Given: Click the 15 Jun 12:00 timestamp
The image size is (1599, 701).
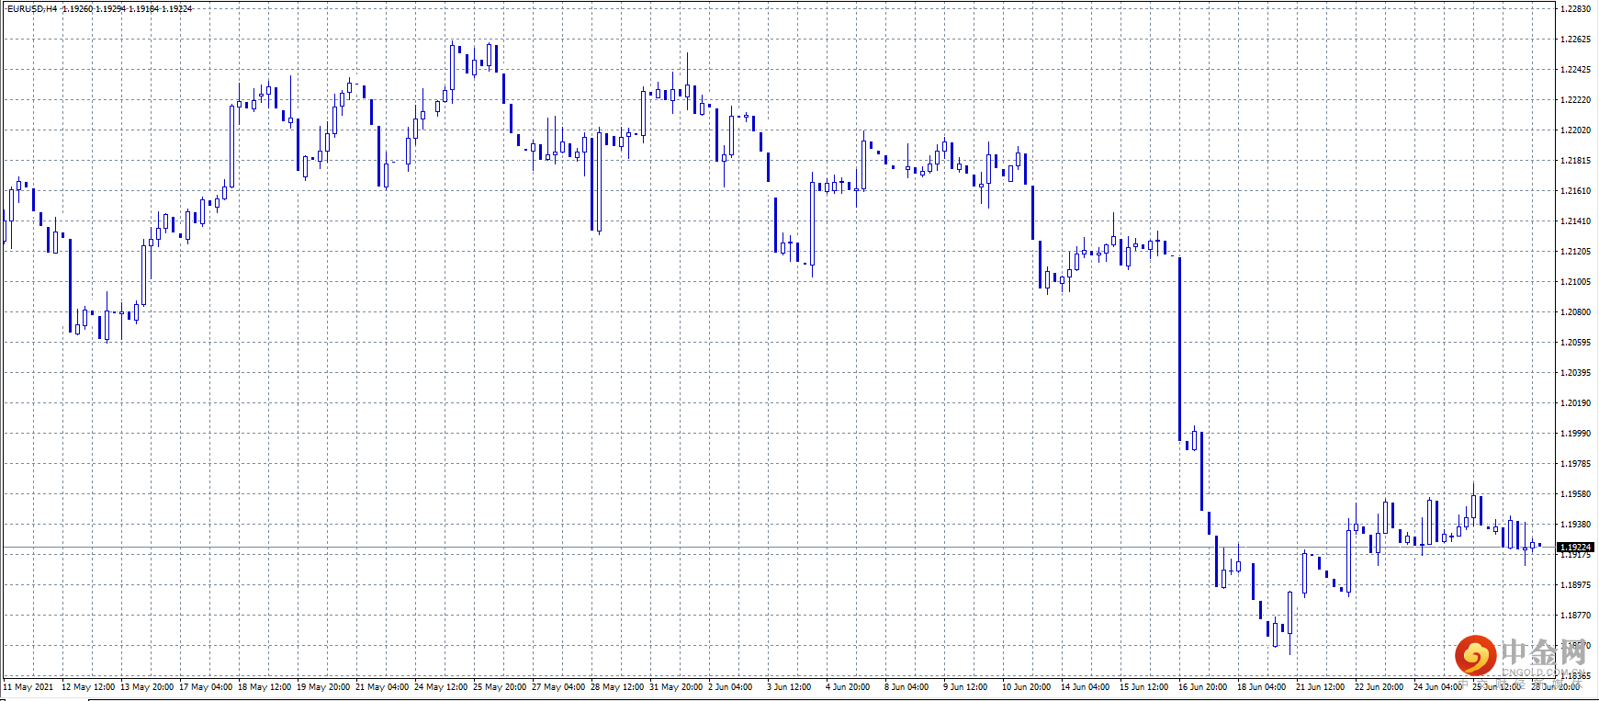Looking at the screenshot, I should pyautogui.click(x=1144, y=687).
